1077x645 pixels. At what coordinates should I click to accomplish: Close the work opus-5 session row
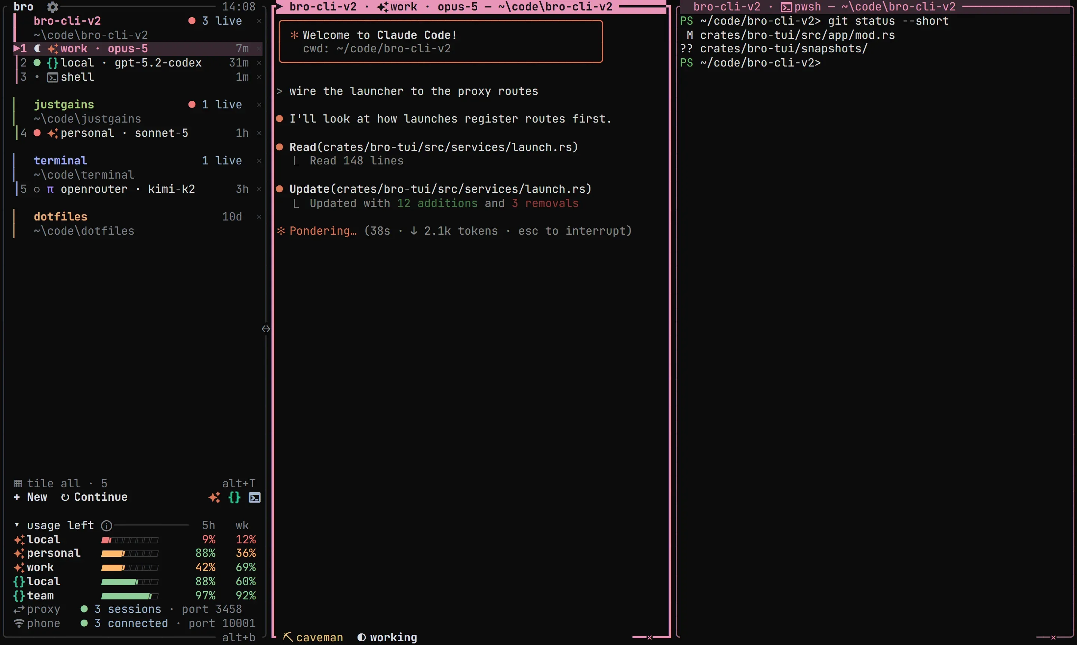point(259,49)
